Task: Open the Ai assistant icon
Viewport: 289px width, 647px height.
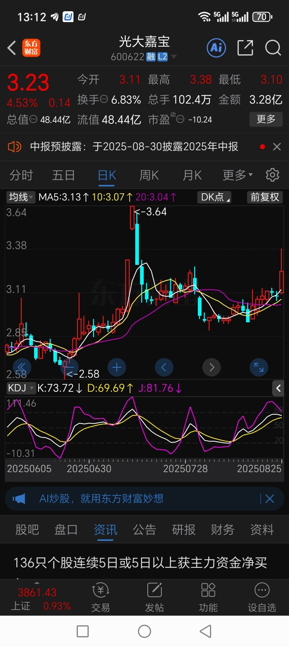Action: click(216, 48)
